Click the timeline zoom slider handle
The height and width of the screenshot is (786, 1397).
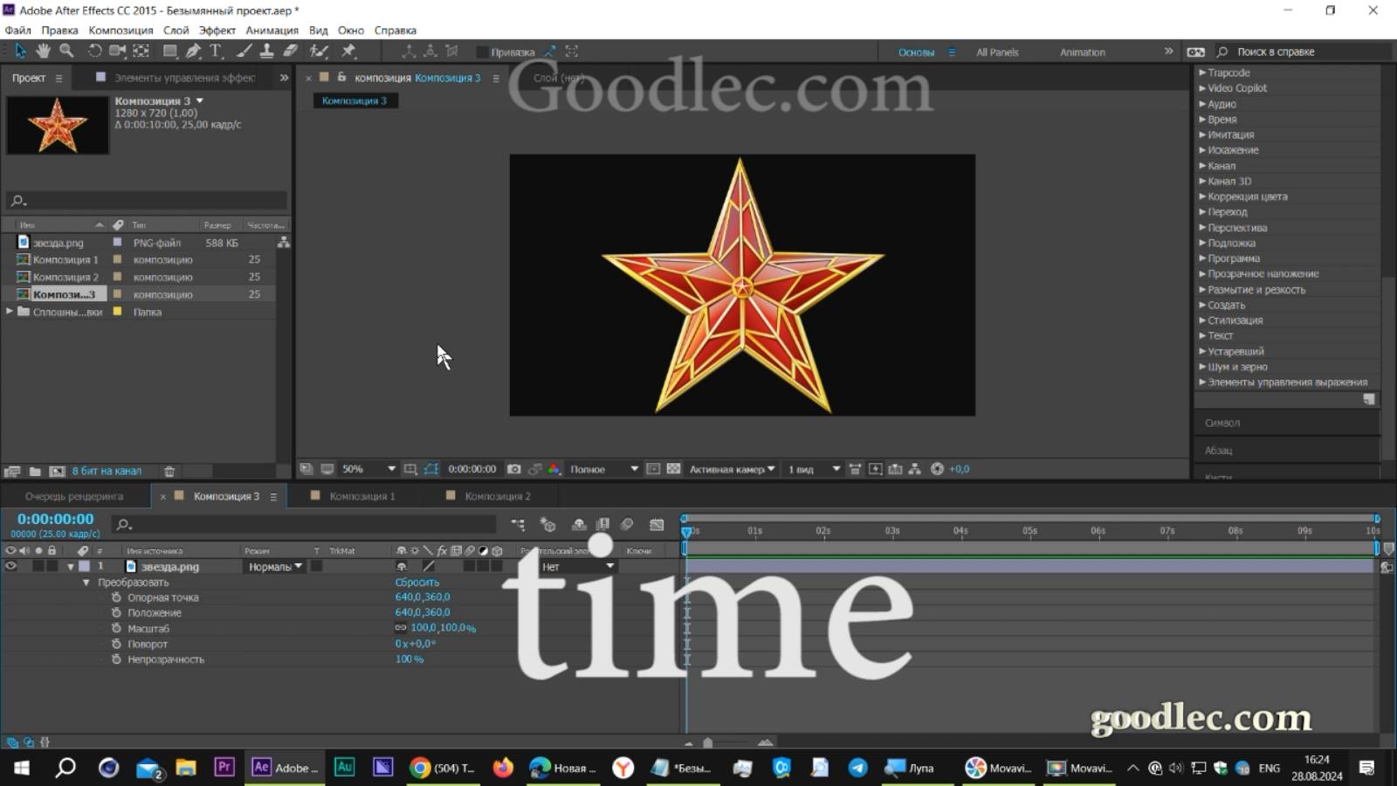707,743
